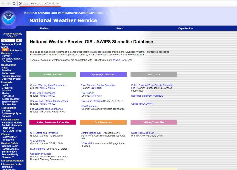The image size is (237, 170).
Task: Open Public Forecast Zone-County Correlation File link
Action: tap(153, 87)
